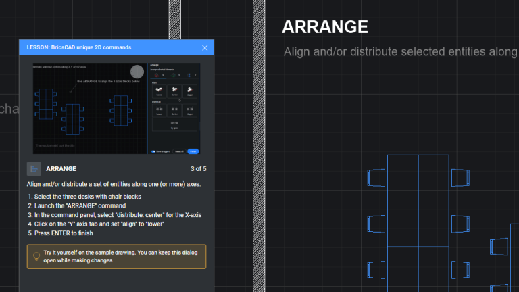This screenshot has height=292, width=519.
Task: Switch to the X axis tab
Action: [x=159, y=76]
